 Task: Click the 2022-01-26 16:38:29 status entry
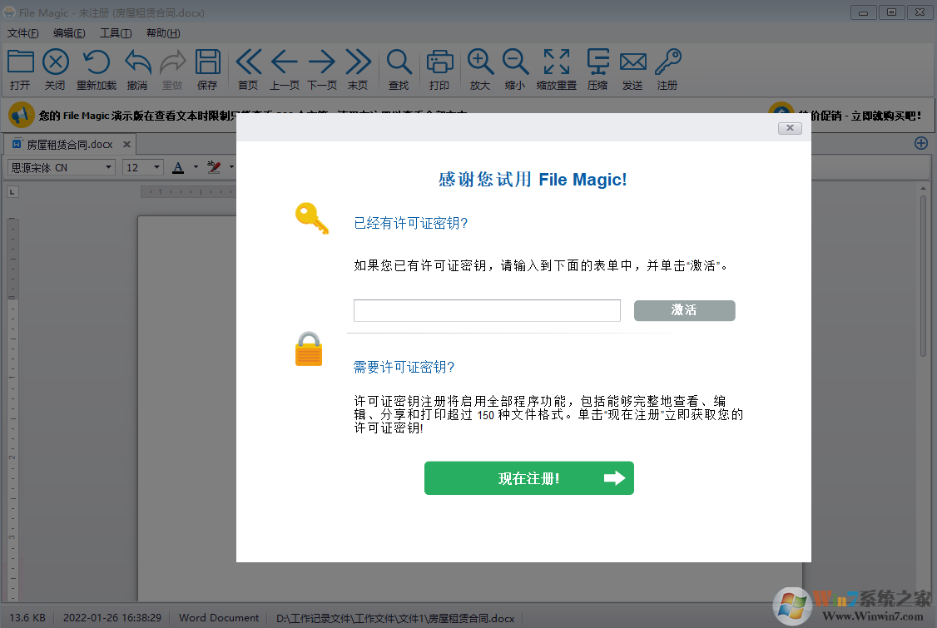112,618
